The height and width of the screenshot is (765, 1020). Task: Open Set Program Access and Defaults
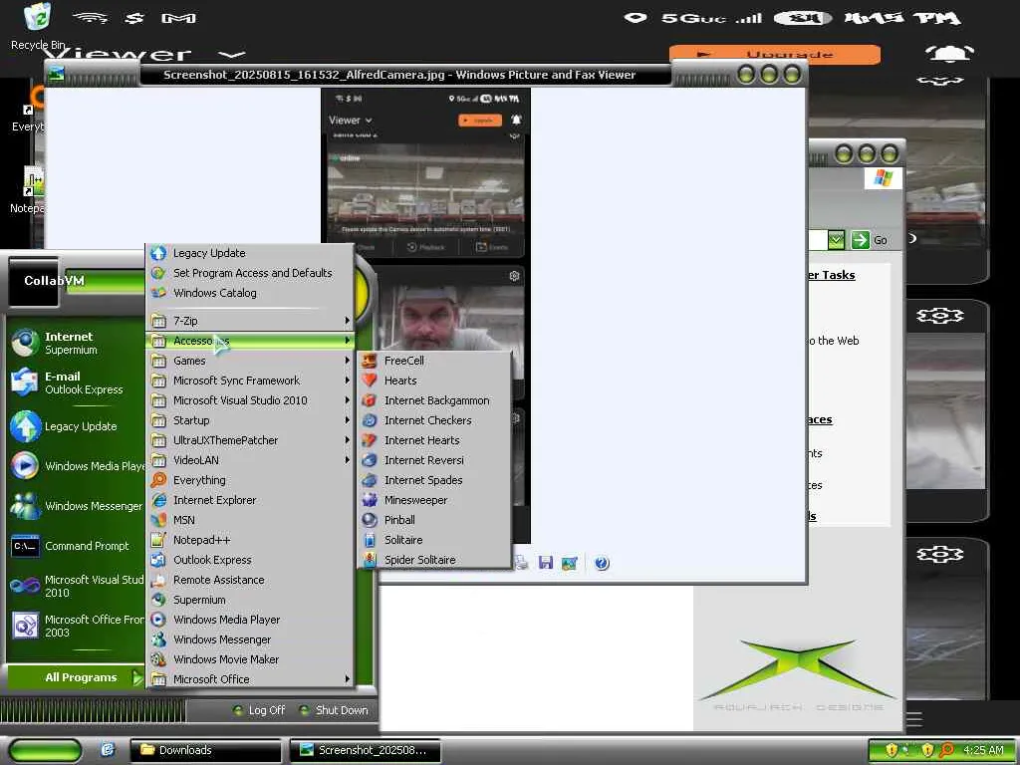[x=251, y=273]
